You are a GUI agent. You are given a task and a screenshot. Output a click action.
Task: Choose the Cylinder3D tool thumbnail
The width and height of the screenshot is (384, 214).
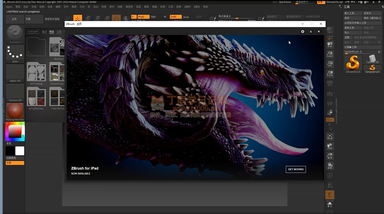tap(372, 58)
